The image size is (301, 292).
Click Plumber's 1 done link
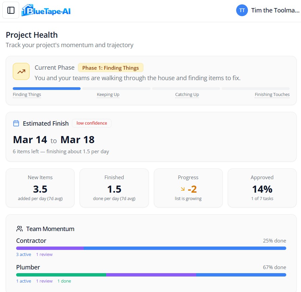point(64,281)
